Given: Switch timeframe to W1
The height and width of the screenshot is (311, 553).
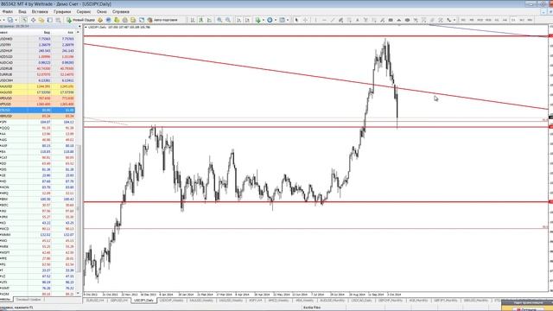Looking at the screenshot, I should (x=522, y=20).
